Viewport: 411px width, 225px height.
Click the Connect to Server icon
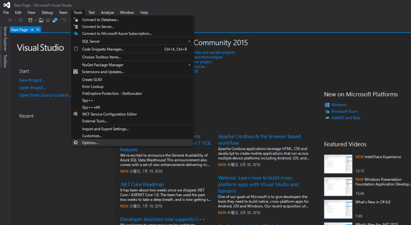click(76, 27)
